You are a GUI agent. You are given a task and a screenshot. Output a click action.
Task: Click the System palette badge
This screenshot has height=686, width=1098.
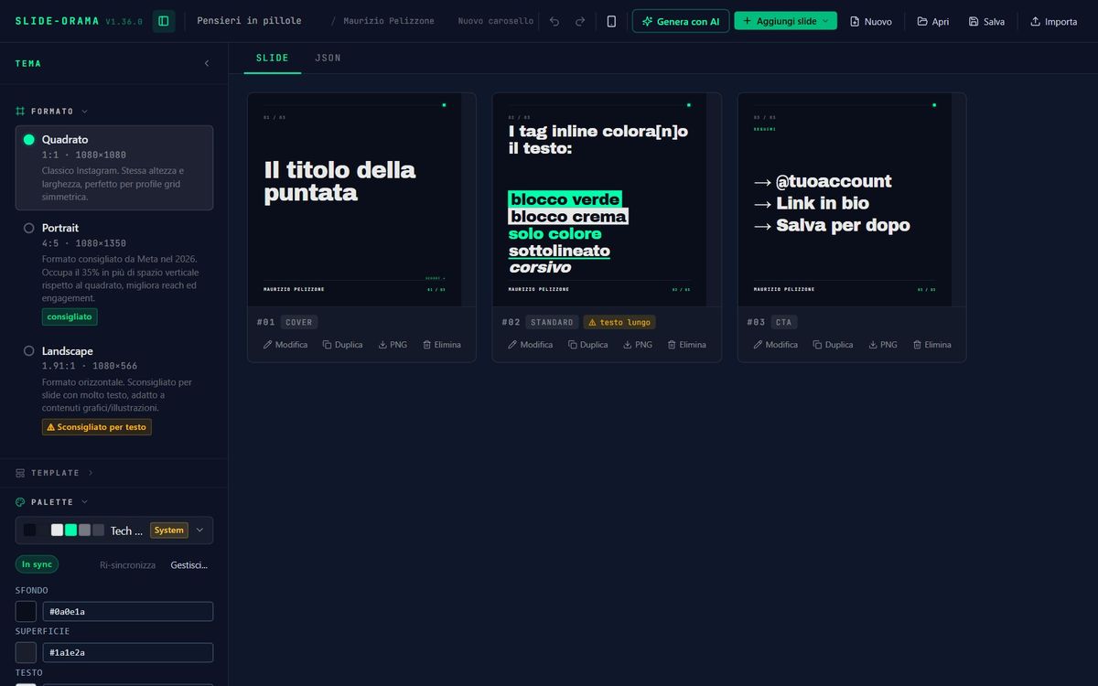point(169,531)
